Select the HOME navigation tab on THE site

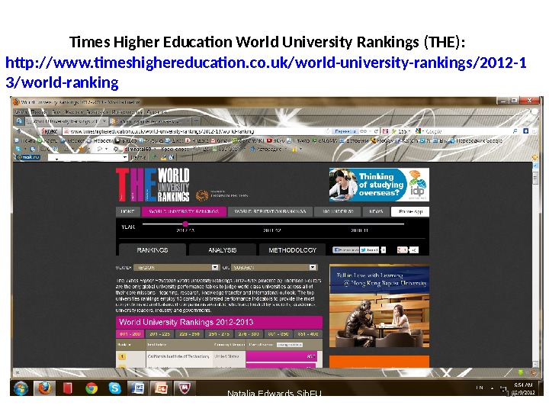pyautogui.click(x=127, y=211)
